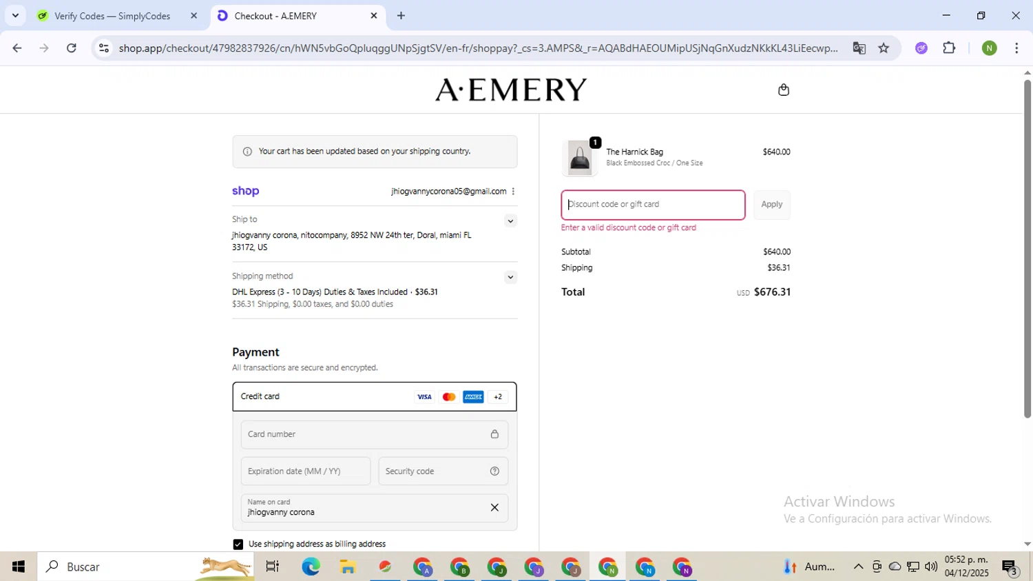This screenshot has height=581, width=1033.
Task: Switch to Verify Codes — SimplyCodes tab
Action: [x=112, y=16]
